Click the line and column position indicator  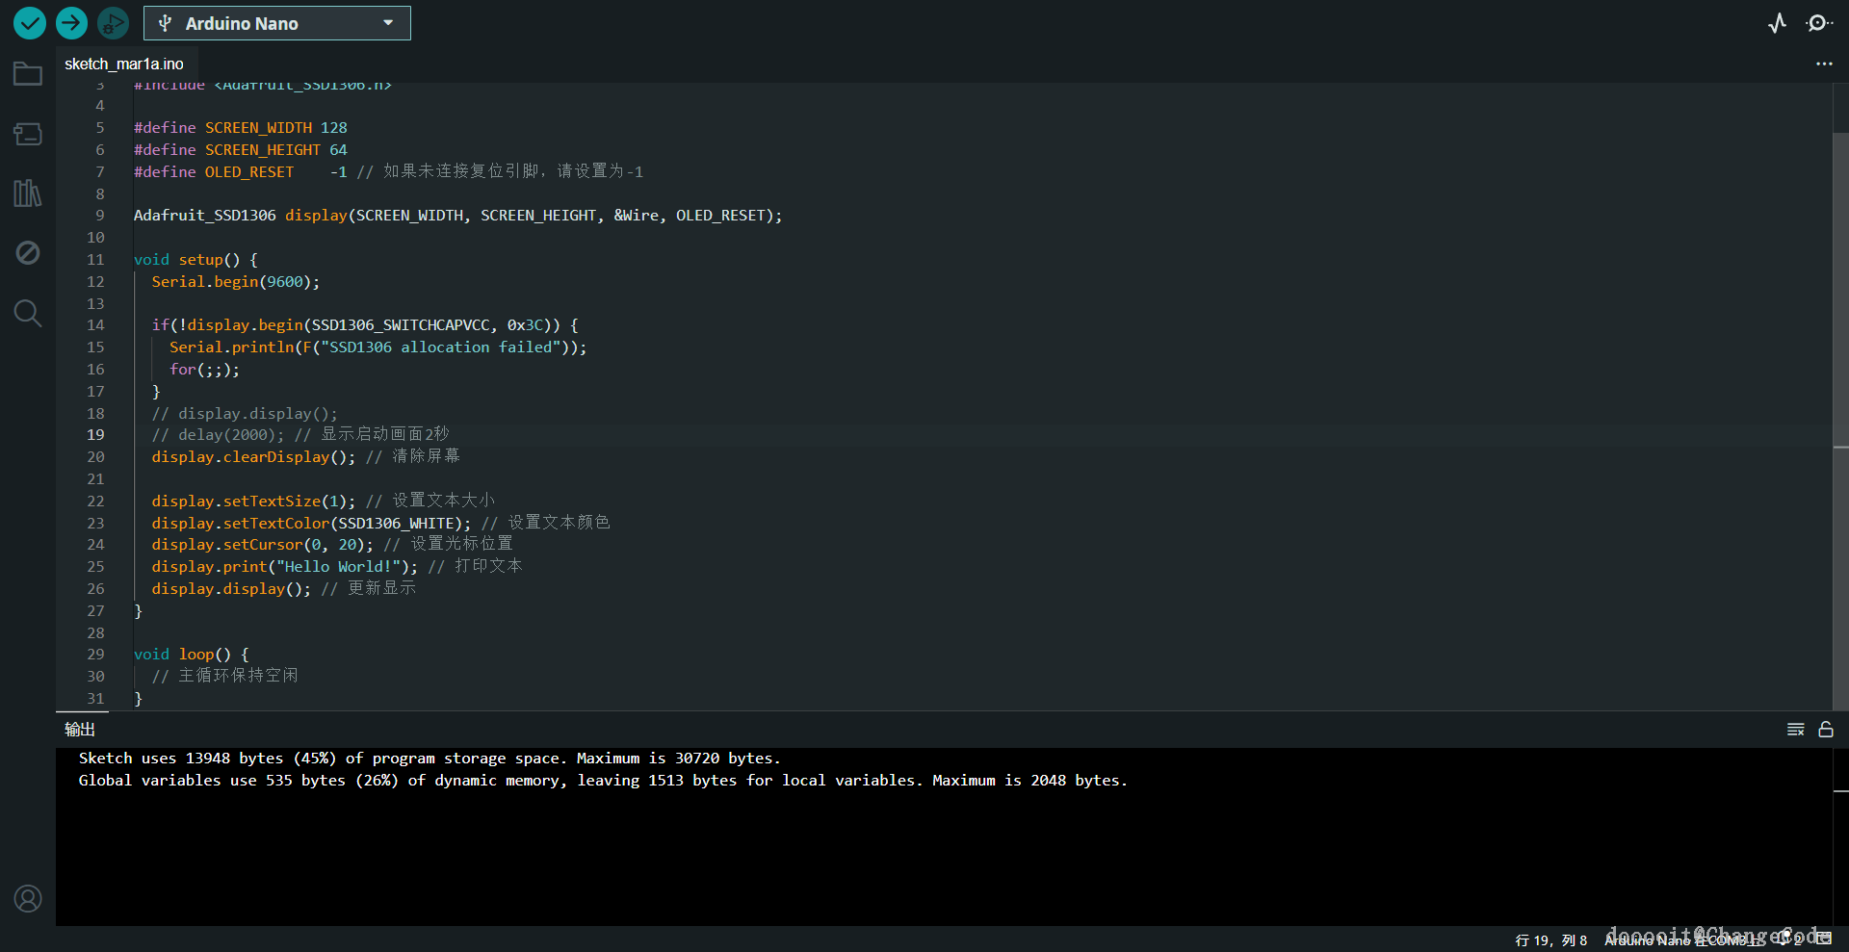[1550, 940]
